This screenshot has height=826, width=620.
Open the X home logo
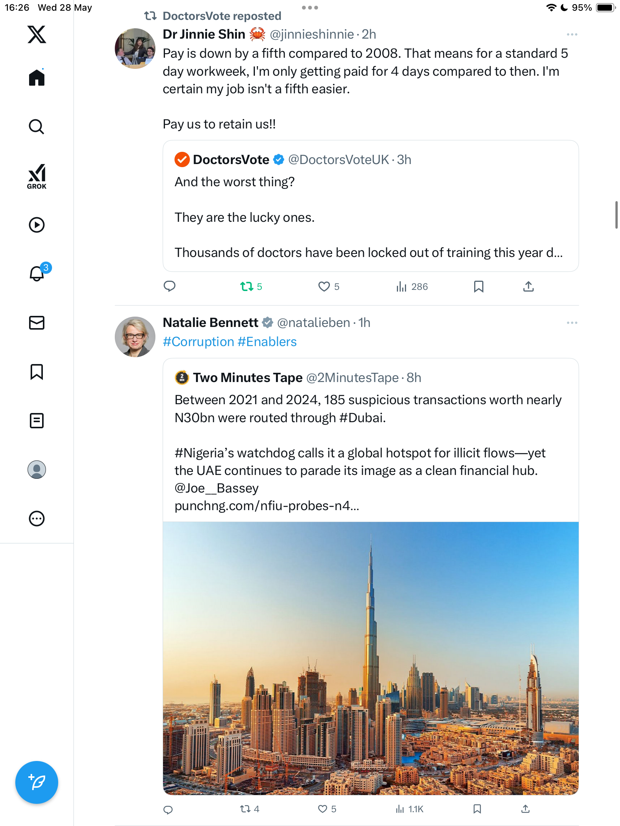pos(37,34)
